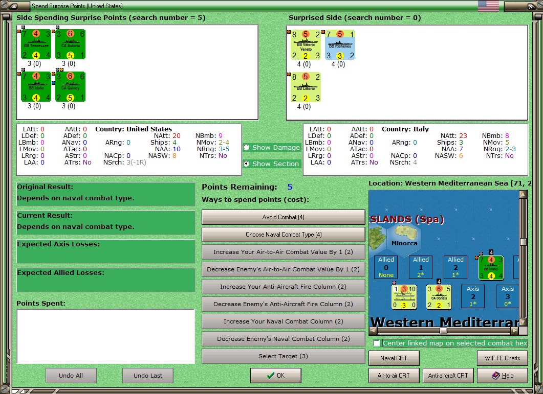The height and width of the screenshot is (394, 543).
Task: Click the Allied 0 None sea box
Action: tap(386, 267)
